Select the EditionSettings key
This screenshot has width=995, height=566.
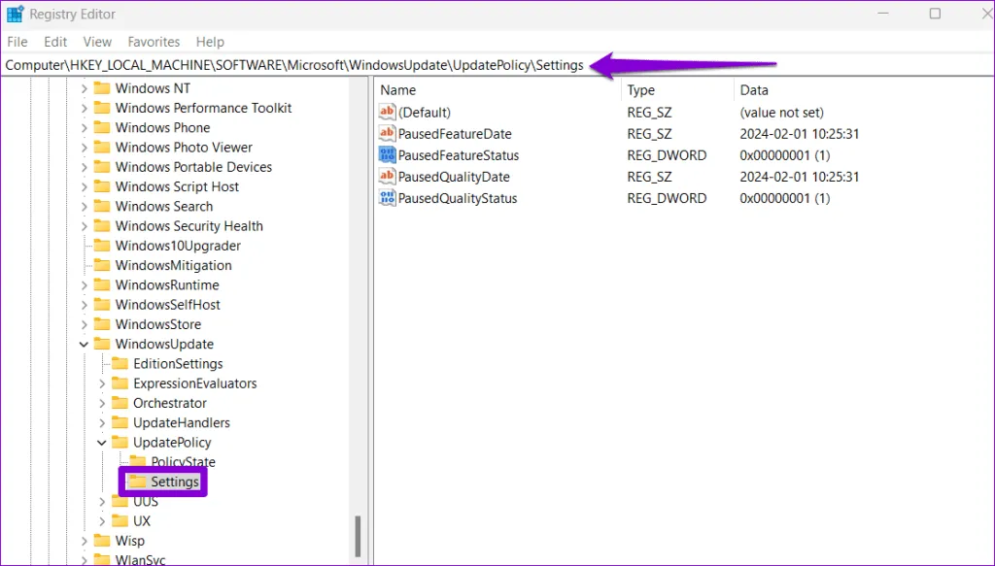pyautogui.click(x=178, y=364)
